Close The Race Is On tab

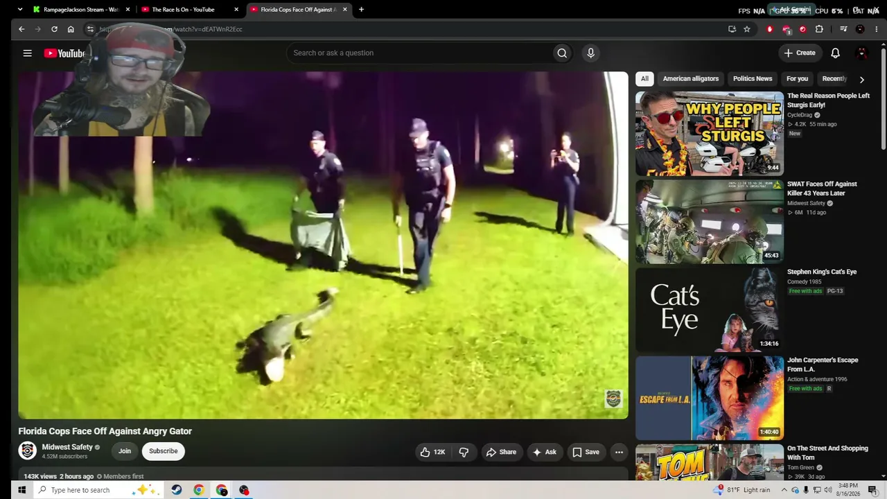pos(236,10)
